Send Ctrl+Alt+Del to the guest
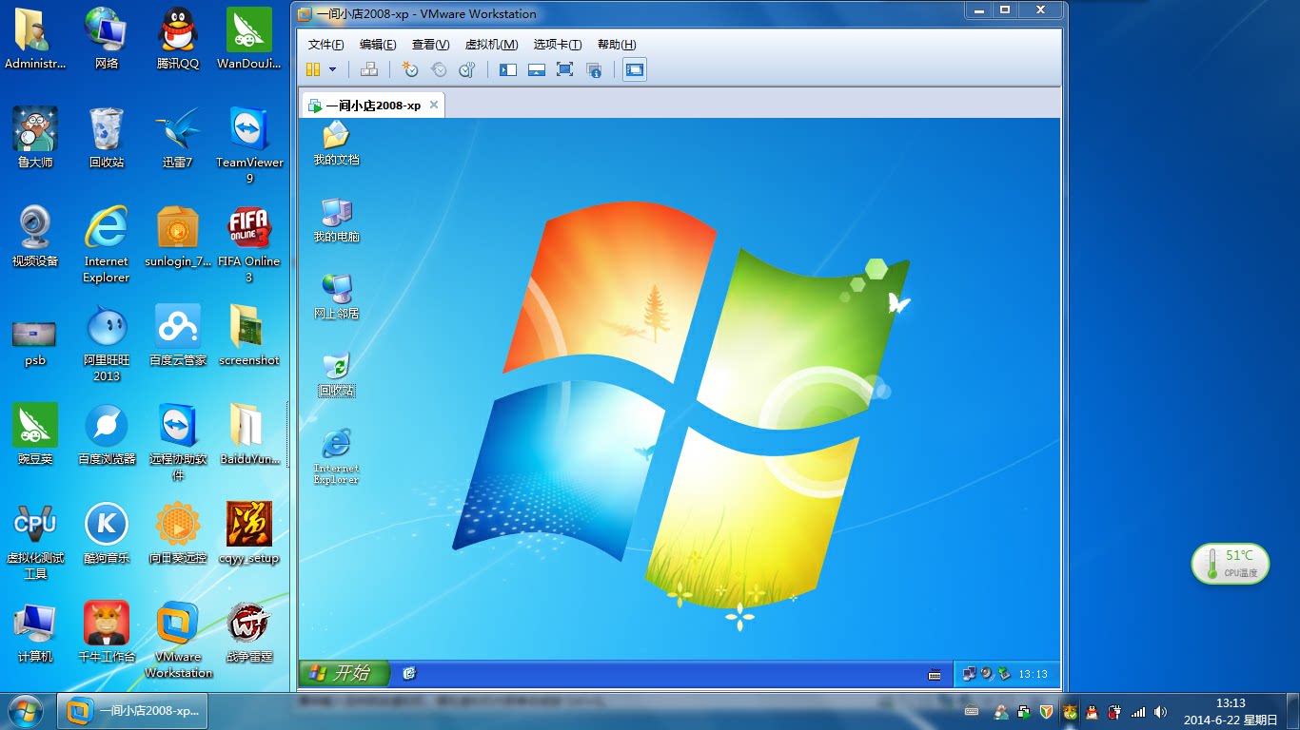 [369, 69]
